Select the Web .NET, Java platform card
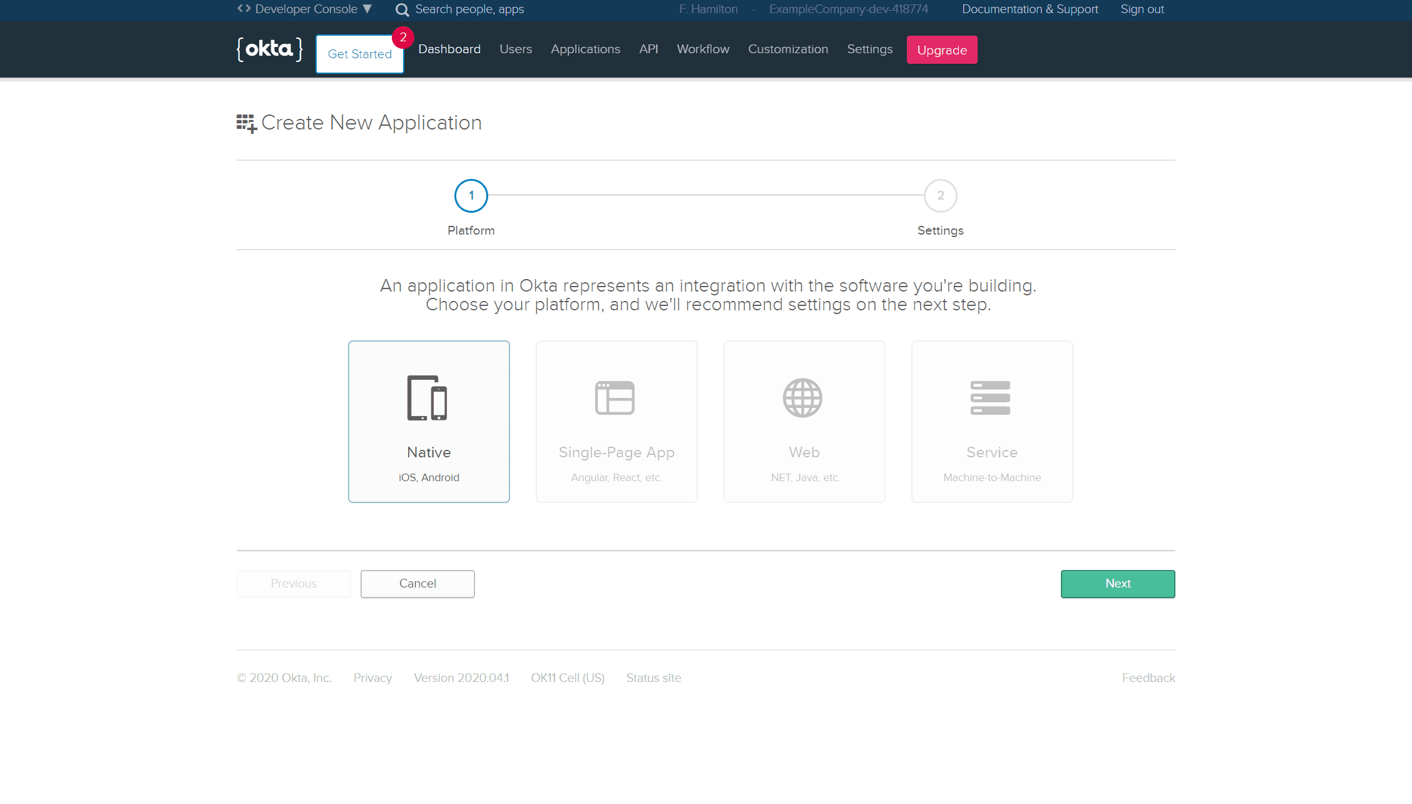 point(804,422)
